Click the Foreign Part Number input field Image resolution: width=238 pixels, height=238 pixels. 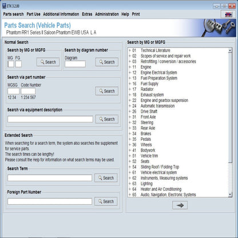(50, 201)
